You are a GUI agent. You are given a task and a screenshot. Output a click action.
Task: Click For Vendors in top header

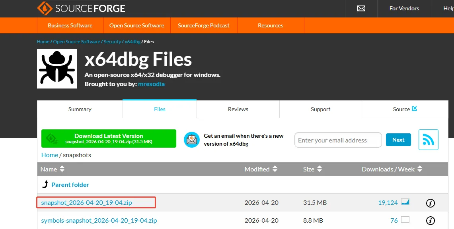point(404,8)
